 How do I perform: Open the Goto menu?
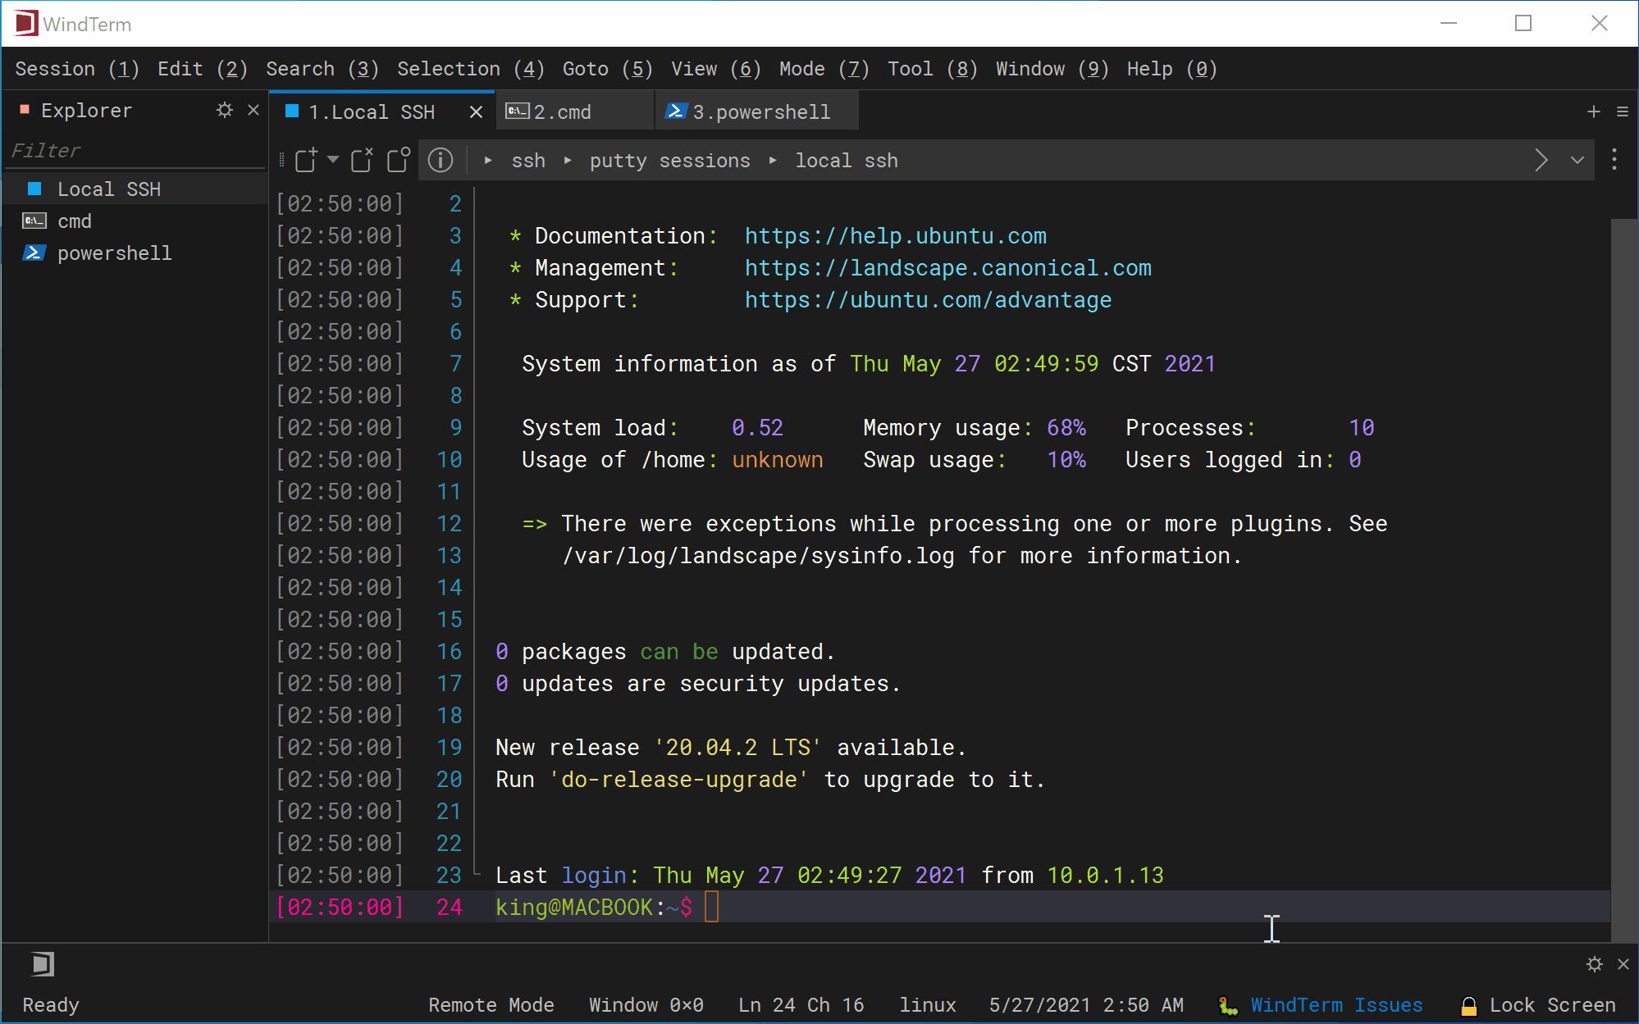pyautogui.click(x=608, y=69)
